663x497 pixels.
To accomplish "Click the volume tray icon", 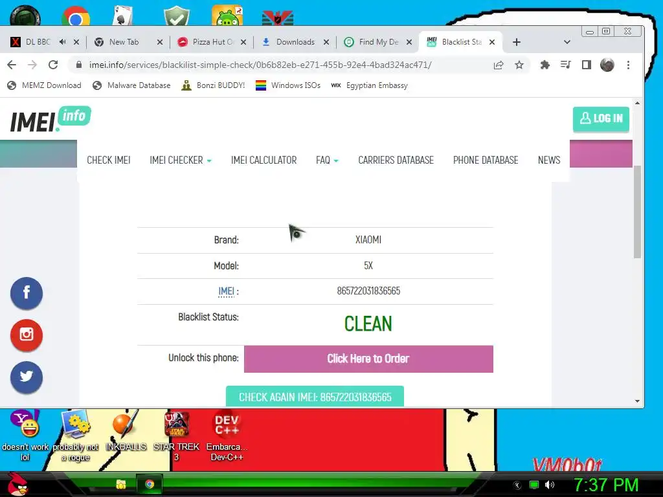I will tap(550, 485).
